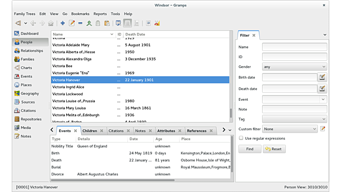The width and height of the screenshot is (341, 192).
Task: Switch to the Attributes tab
Action: tap(166, 131)
